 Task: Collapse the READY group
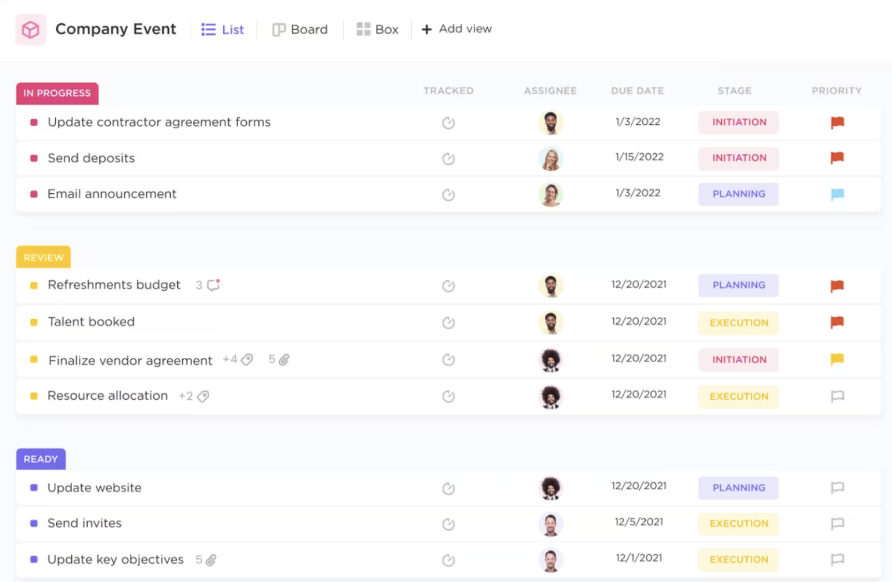tap(41, 459)
